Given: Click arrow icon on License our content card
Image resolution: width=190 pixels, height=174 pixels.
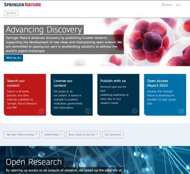Looking at the screenshot, I should (88, 111).
